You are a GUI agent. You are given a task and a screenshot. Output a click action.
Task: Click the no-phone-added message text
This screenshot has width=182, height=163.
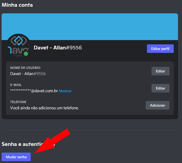[44, 108]
